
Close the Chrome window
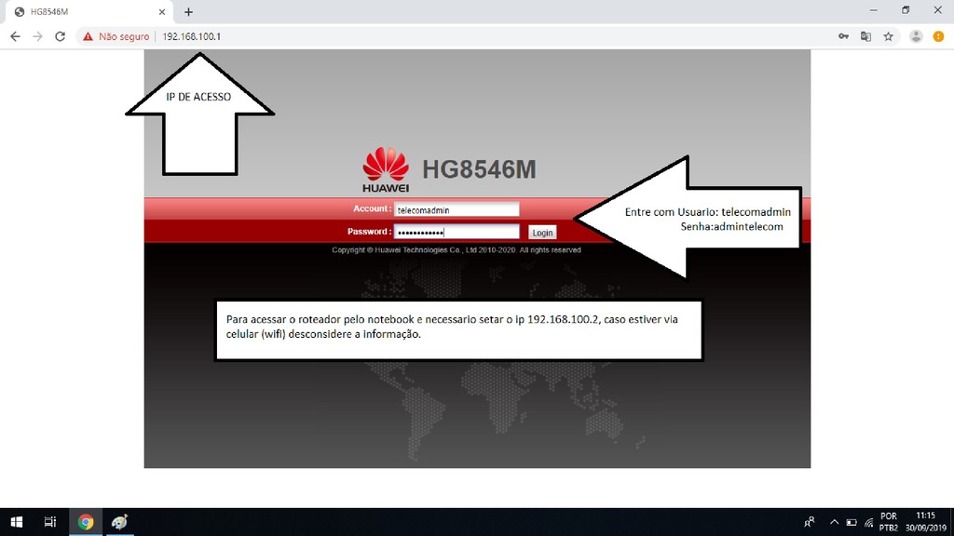pyautogui.click(x=937, y=11)
